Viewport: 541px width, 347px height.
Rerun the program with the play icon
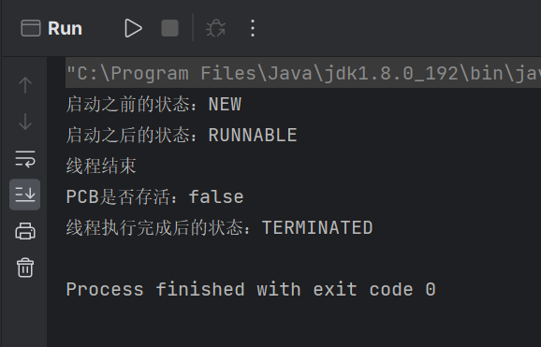[133, 28]
